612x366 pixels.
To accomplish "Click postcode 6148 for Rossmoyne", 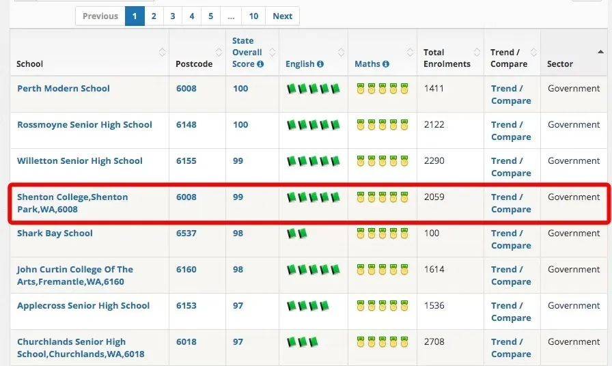I will [186, 125].
